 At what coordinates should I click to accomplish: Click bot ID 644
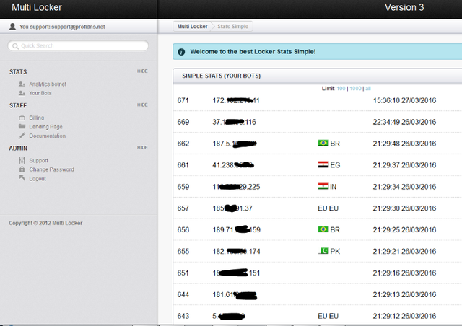point(183,294)
